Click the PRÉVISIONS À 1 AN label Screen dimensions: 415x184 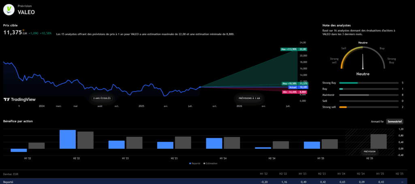[x=250, y=98]
